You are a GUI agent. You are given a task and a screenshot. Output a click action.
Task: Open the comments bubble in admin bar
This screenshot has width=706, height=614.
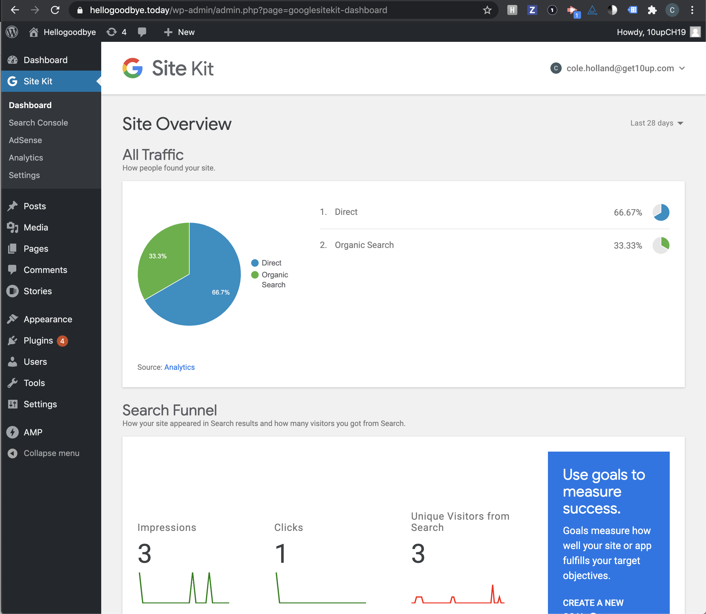142,32
